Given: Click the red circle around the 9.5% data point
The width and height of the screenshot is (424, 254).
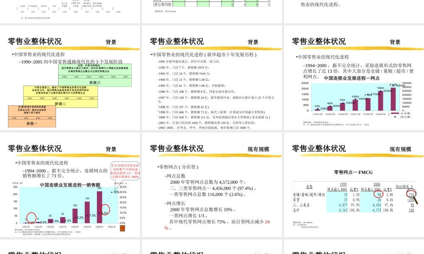Looking at the screenshot, I should 105,210.
